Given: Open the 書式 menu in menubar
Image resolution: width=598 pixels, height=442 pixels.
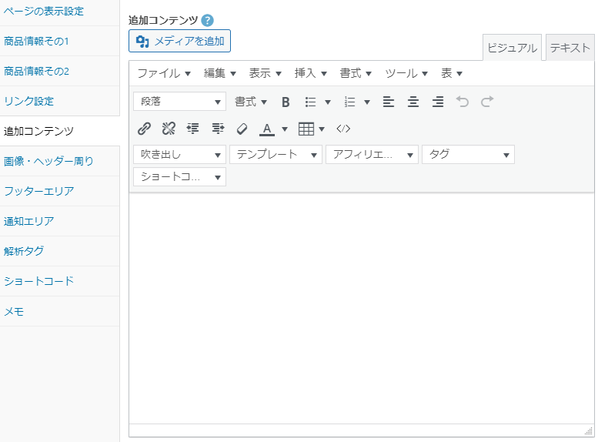Looking at the screenshot, I should coord(356,73).
